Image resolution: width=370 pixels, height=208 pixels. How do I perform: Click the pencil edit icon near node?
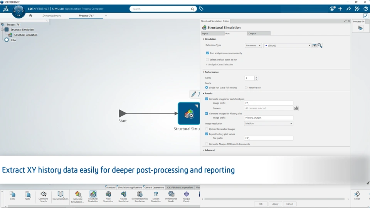(x=193, y=94)
